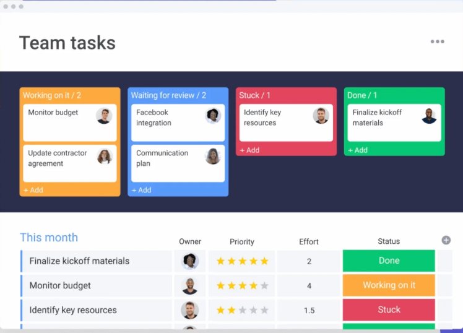Open the Monitor budget table row
This screenshot has height=333, width=463.
tap(97, 286)
